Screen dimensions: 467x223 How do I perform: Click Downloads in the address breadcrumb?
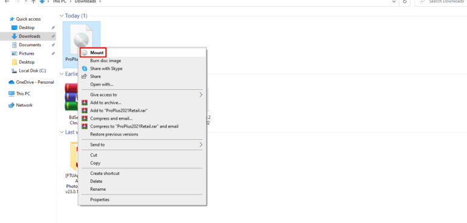coord(85,1)
